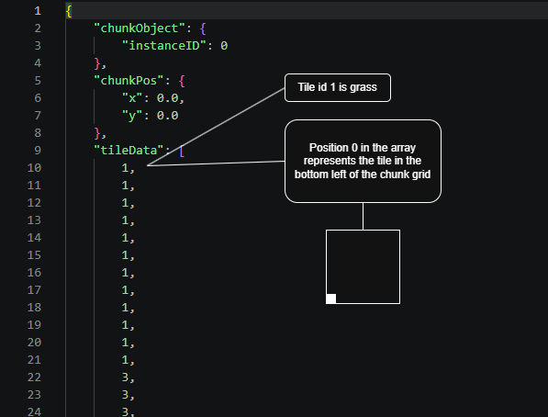Click the closing brace on line 4
Viewport: 548px width, 417px height.
(97, 63)
